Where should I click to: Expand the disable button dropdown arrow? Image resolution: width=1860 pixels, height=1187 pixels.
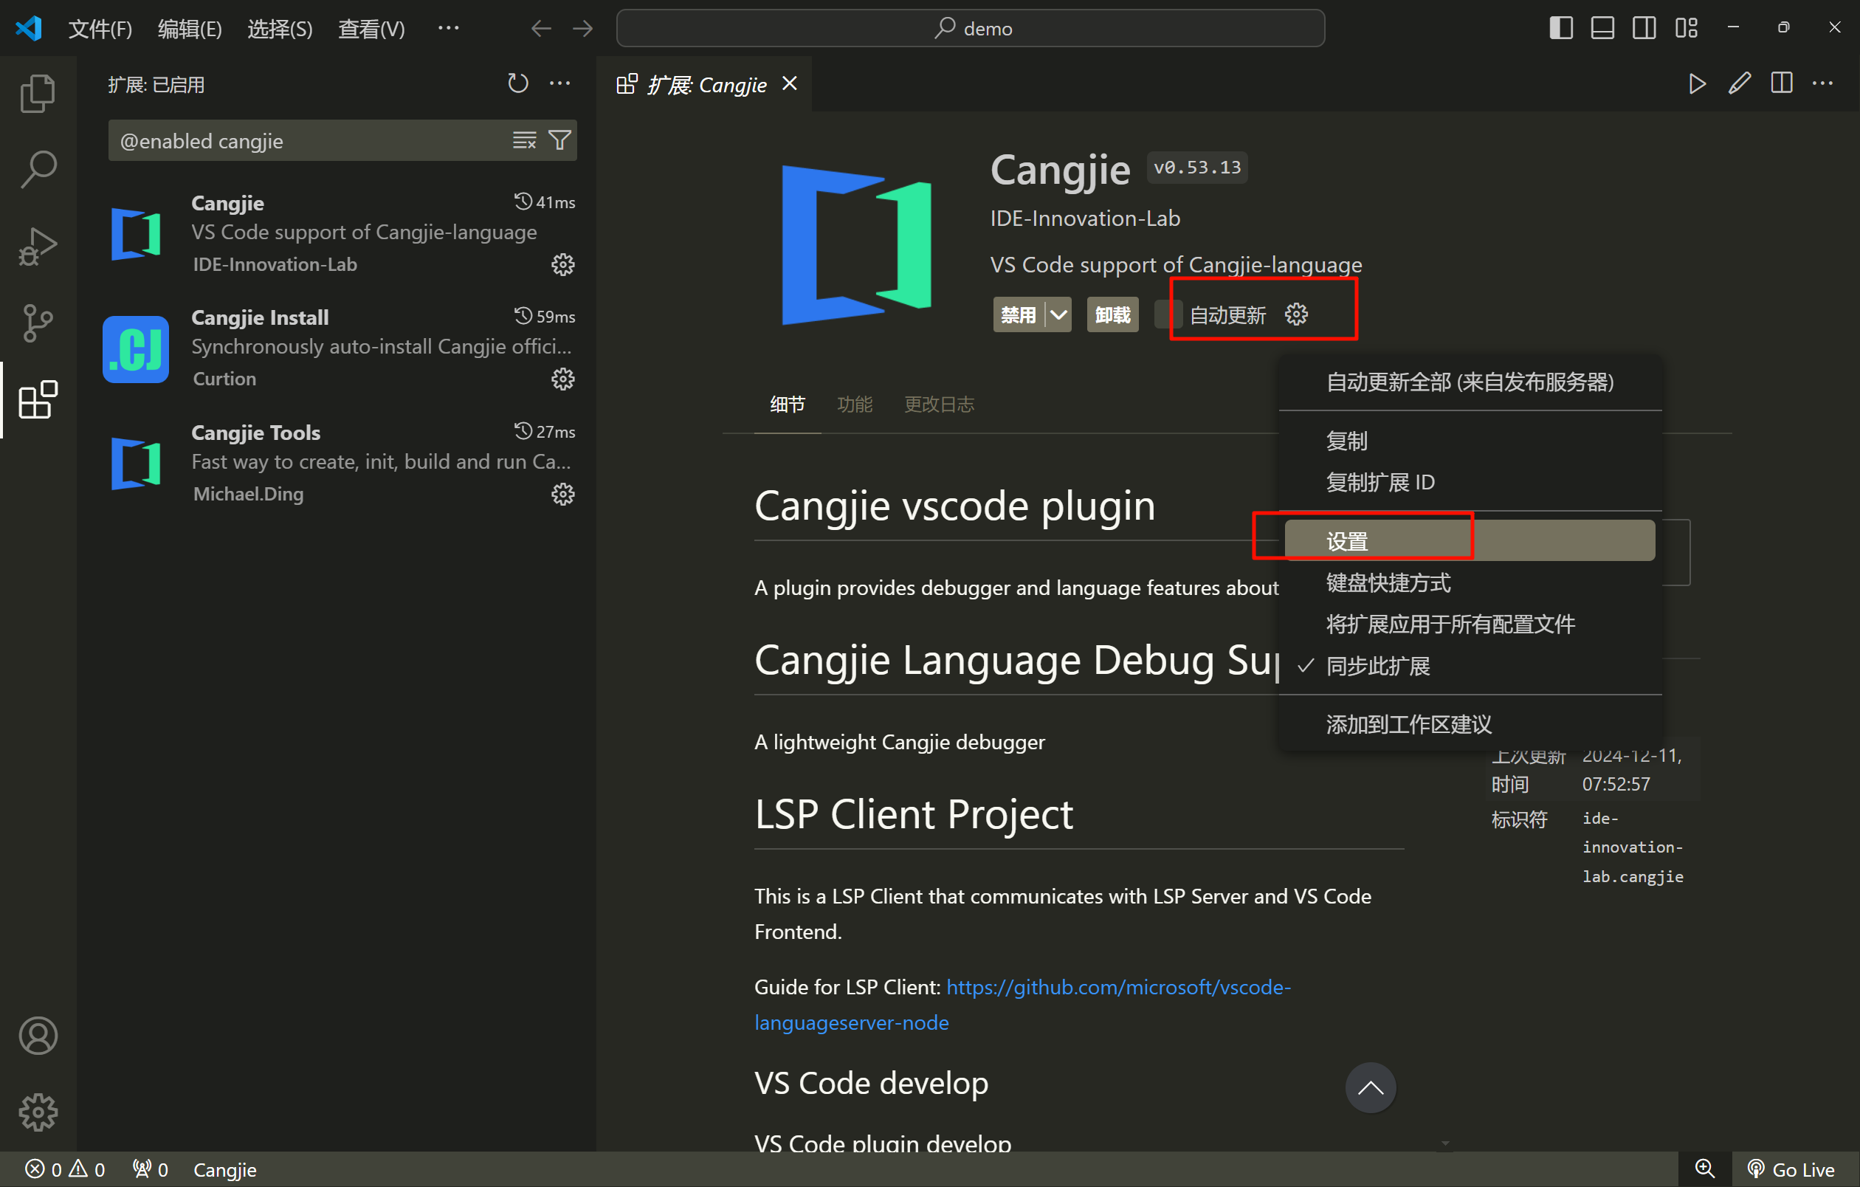(x=1058, y=315)
